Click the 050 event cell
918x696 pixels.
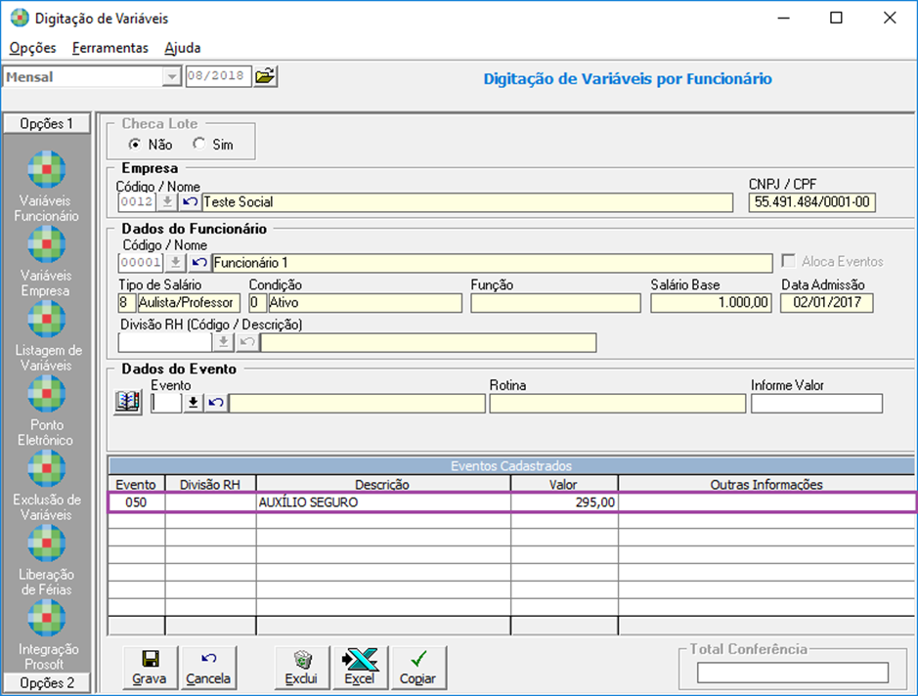click(x=137, y=502)
